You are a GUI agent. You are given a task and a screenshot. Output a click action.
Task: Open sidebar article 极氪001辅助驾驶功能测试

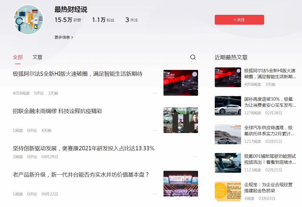pyautogui.click(x=270, y=159)
